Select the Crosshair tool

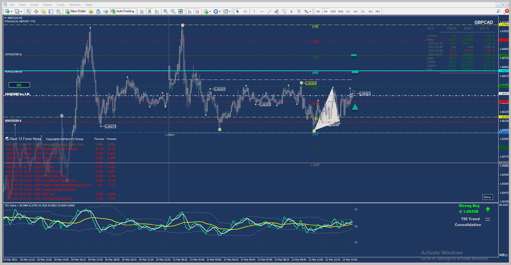point(245,11)
